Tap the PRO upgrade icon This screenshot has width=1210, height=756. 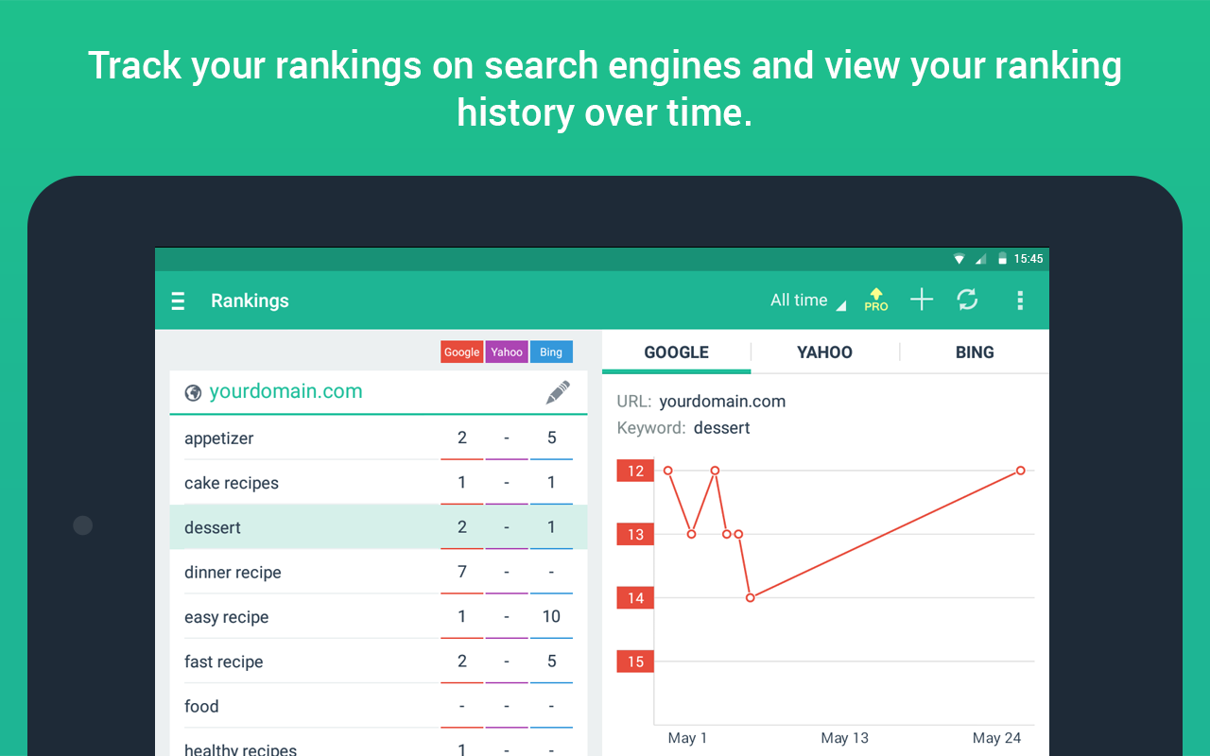tap(876, 300)
